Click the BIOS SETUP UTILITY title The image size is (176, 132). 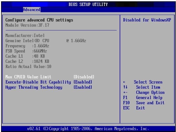point(88,4)
